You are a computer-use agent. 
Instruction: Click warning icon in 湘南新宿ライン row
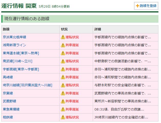(63, 45)
